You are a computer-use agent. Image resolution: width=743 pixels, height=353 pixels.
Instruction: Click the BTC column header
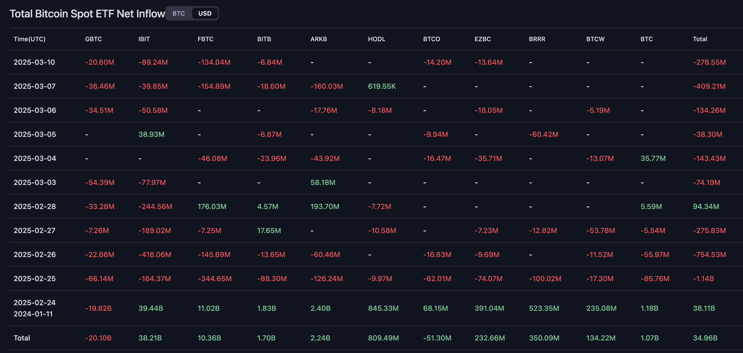tap(647, 39)
